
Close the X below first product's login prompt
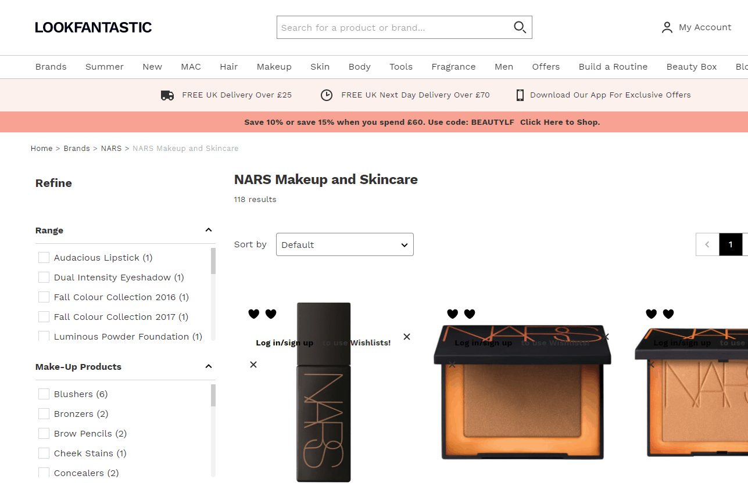pos(253,365)
